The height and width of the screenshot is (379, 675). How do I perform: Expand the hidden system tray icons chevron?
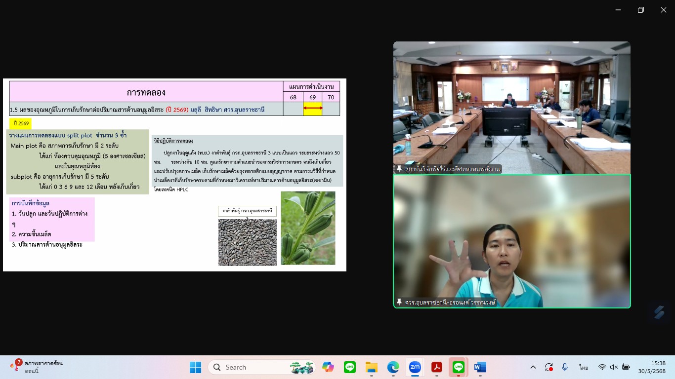(533, 367)
